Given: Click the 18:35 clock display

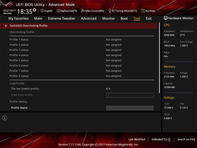Looking at the screenshot, I should coord(25,12).
